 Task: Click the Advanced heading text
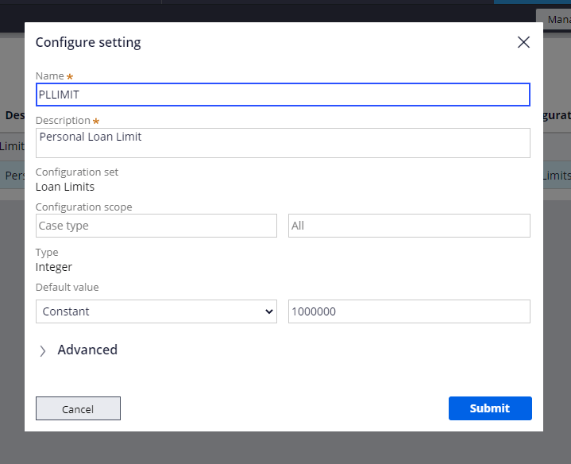pyautogui.click(x=87, y=350)
